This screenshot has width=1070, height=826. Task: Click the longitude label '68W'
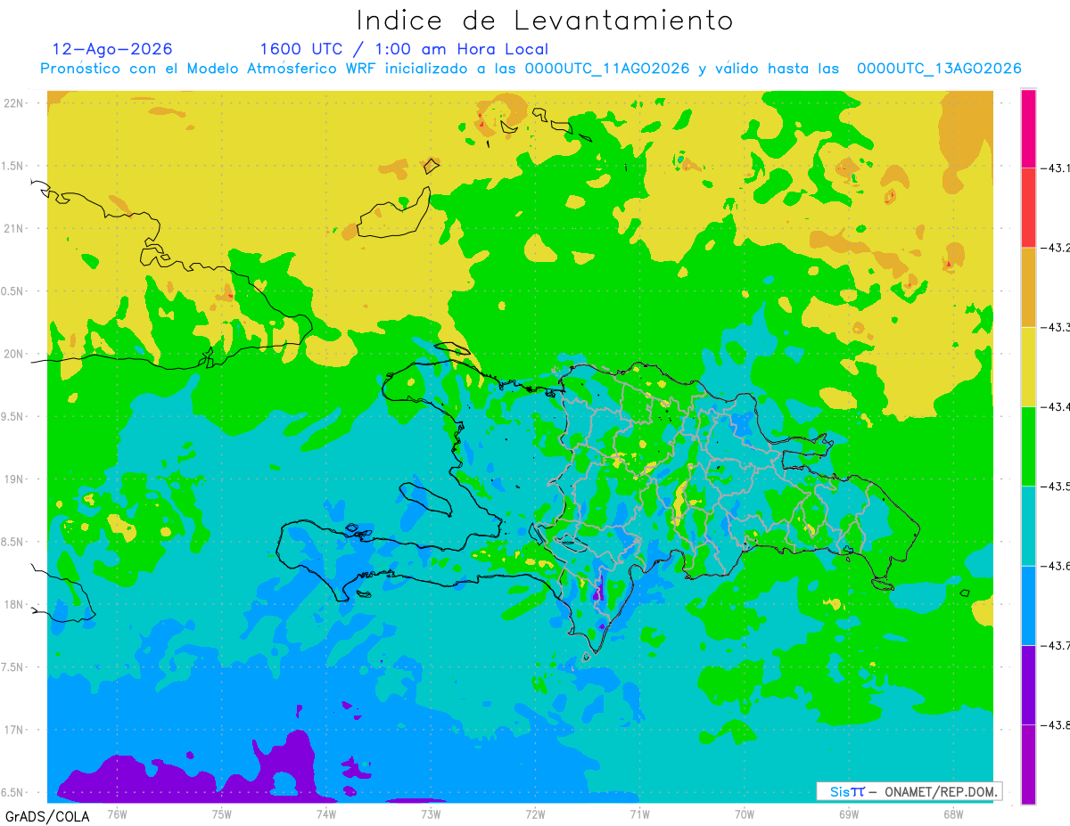coord(953,814)
